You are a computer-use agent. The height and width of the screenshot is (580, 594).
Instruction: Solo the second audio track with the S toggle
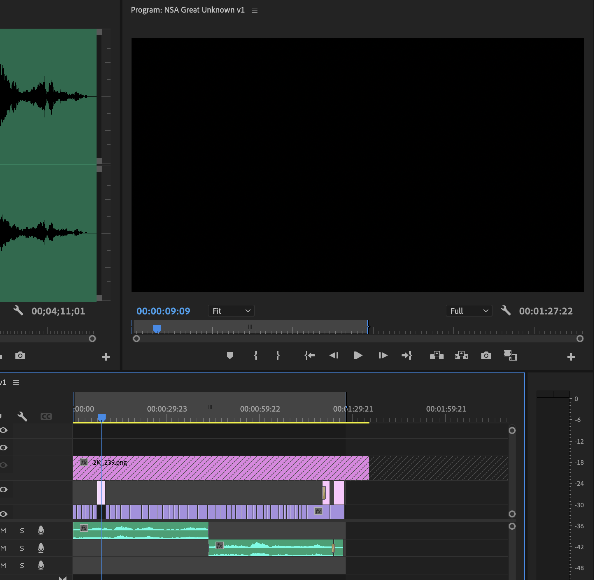tap(22, 548)
